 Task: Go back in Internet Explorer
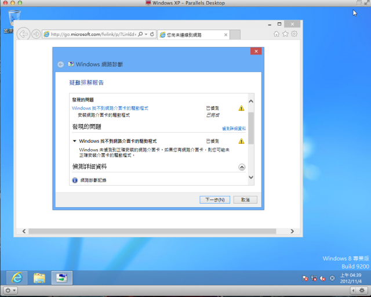(x=23, y=34)
